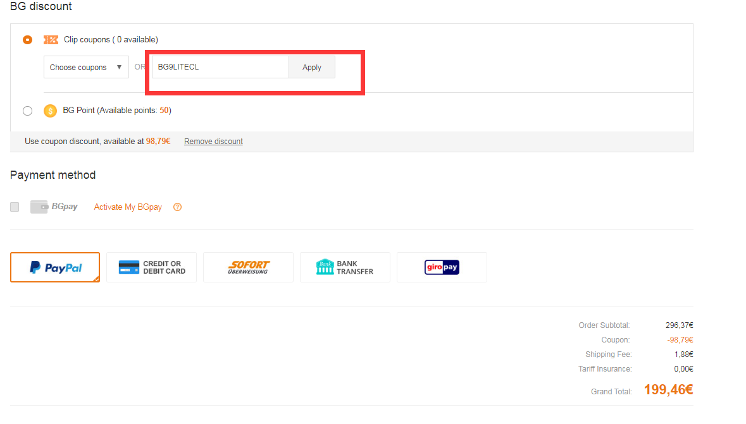
Task: Click the 'Clip coupons (0 available)' label text
Action: click(111, 40)
